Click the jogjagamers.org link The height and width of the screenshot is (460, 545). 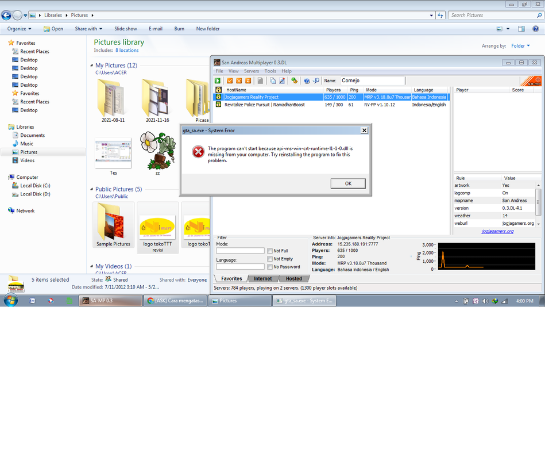[497, 231]
